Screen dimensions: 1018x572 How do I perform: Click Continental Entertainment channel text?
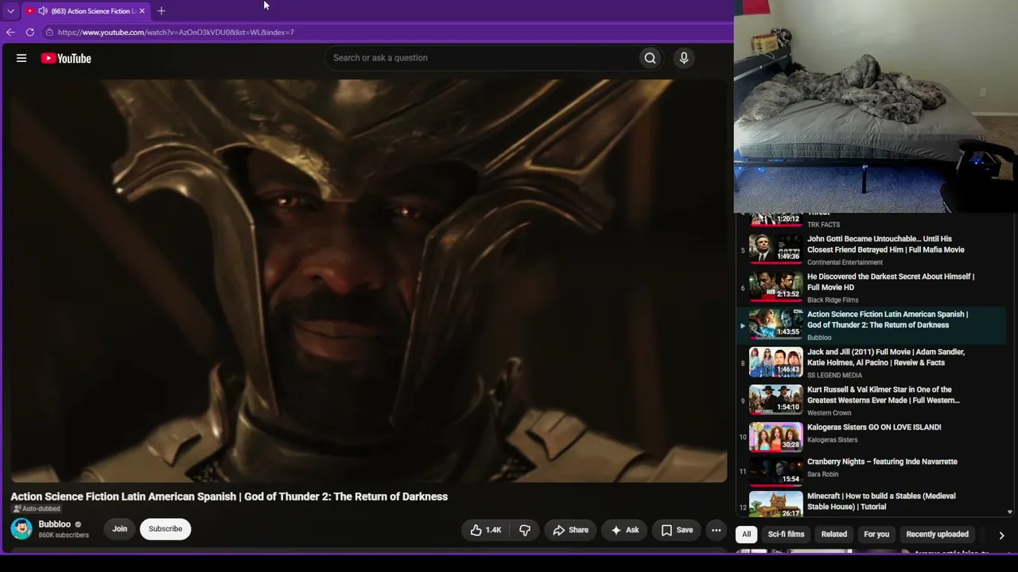pos(845,262)
